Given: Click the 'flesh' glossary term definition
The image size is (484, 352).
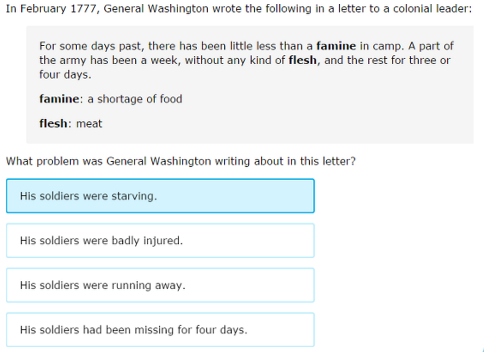Looking at the screenshot, I should [71, 124].
